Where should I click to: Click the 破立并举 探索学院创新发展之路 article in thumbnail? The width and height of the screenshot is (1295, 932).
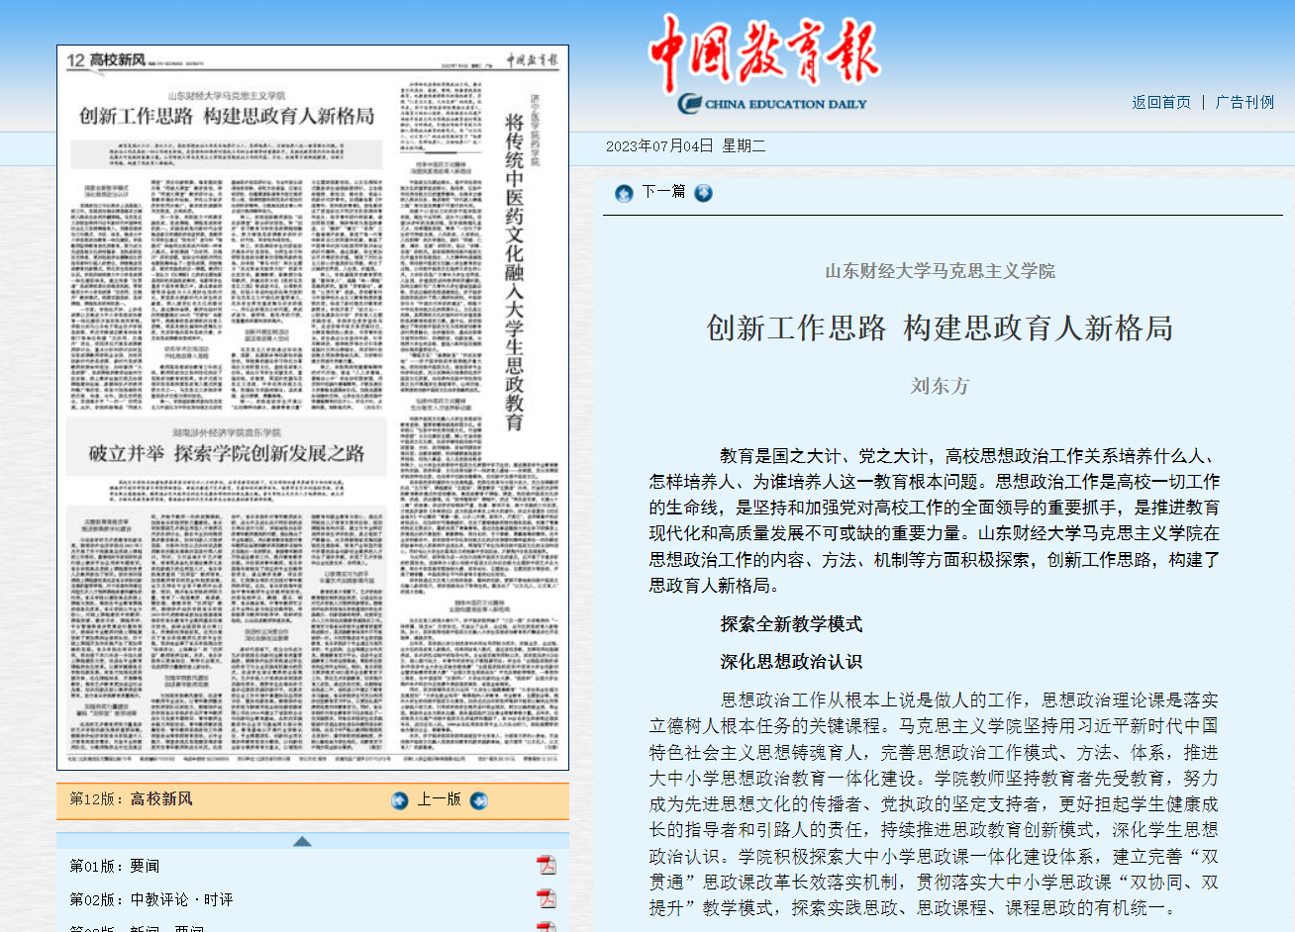pyautogui.click(x=227, y=453)
